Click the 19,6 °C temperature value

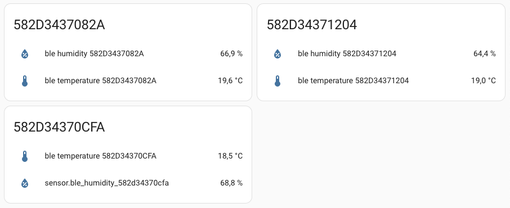pyautogui.click(x=230, y=80)
